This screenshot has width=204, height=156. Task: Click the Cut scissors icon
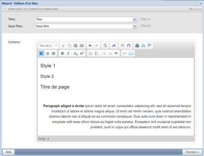point(63,45)
